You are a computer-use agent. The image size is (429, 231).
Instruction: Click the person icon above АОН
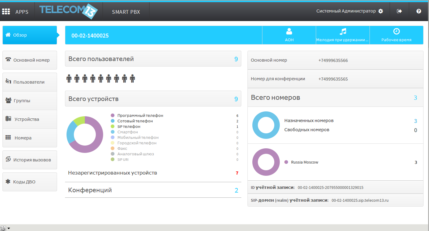click(x=289, y=31)
